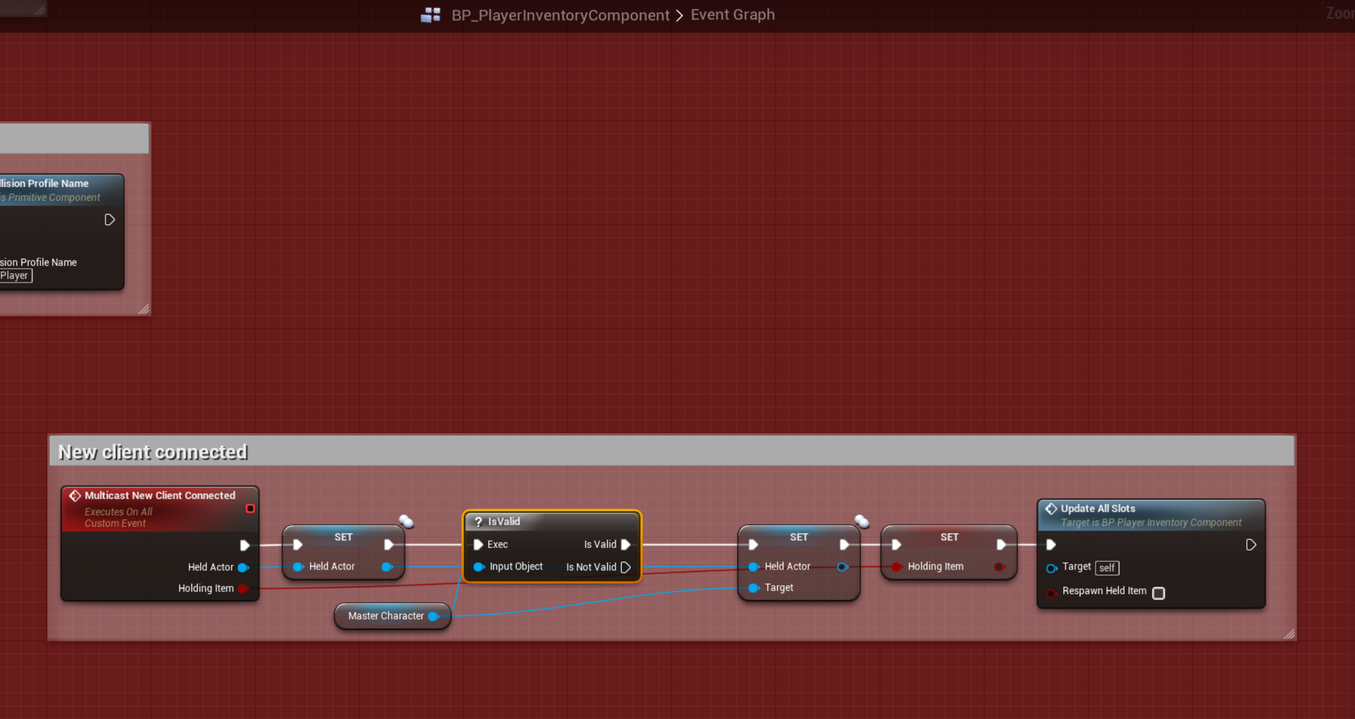Click the Holding Item pin on Multicast event

click(x=243, y=588)
